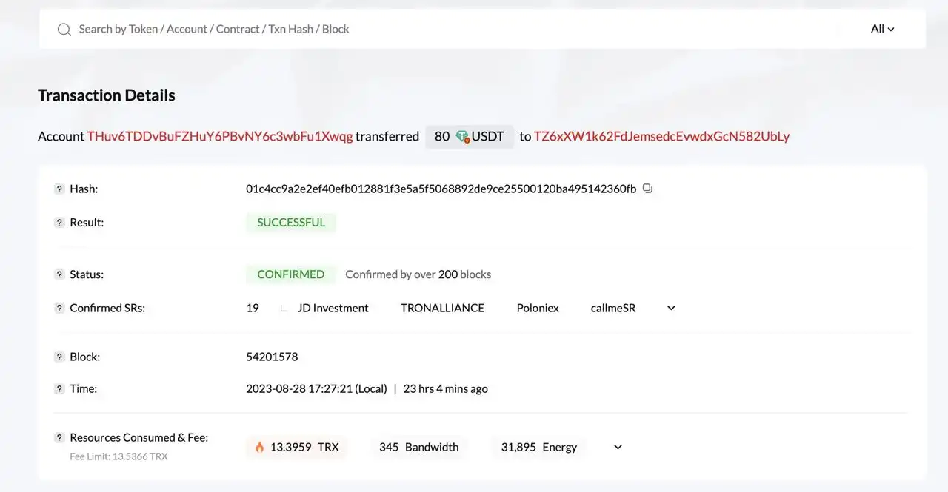Open the All search filter dropdown
The width and height of the screenshot is (948, 492).
coord(882,29)
